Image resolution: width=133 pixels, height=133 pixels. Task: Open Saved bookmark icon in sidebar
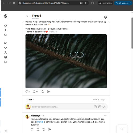pos(6,62)
